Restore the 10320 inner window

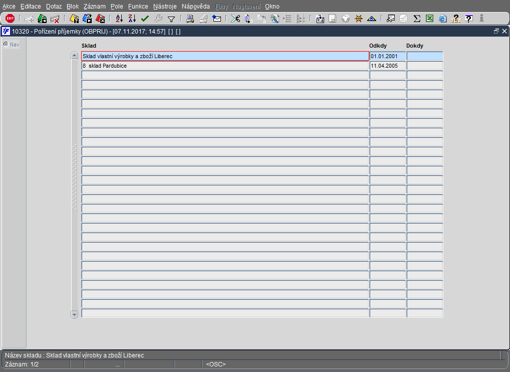pyautogui.click(x=496, y=31)
